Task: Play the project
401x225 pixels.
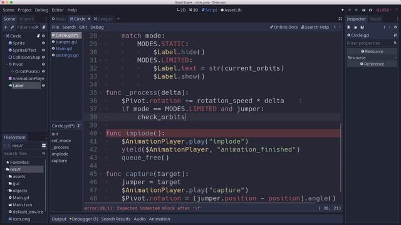Action: [x=343, y=10]
